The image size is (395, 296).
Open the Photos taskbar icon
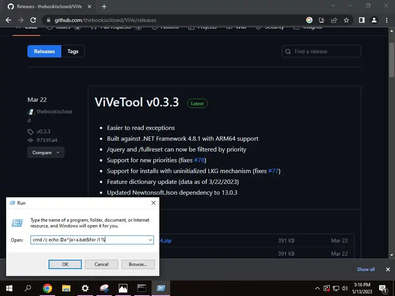(123, 288)
